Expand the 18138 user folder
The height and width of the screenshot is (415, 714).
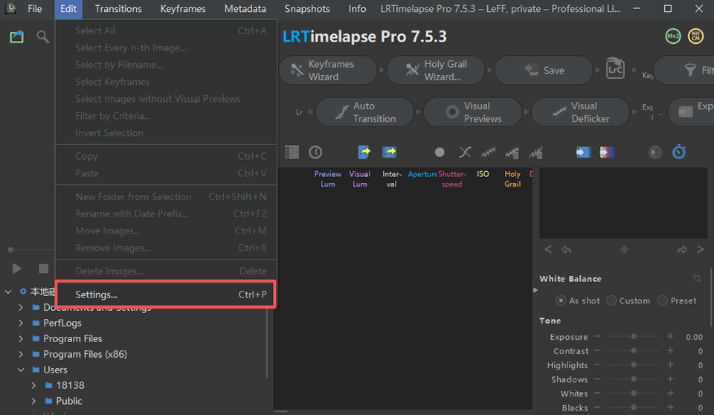33,385
